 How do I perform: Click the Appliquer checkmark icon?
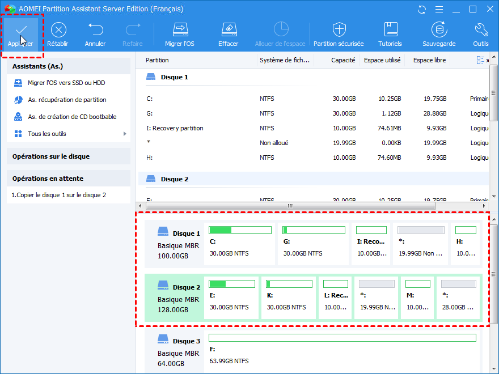pos(21,30)
